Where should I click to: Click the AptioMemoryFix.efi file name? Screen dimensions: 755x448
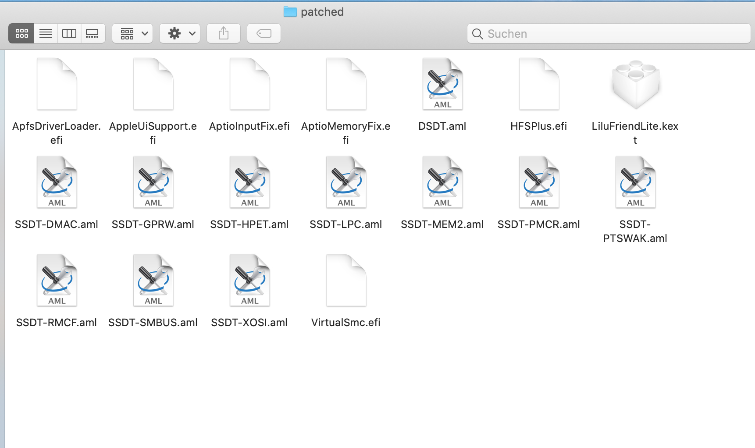346,133
